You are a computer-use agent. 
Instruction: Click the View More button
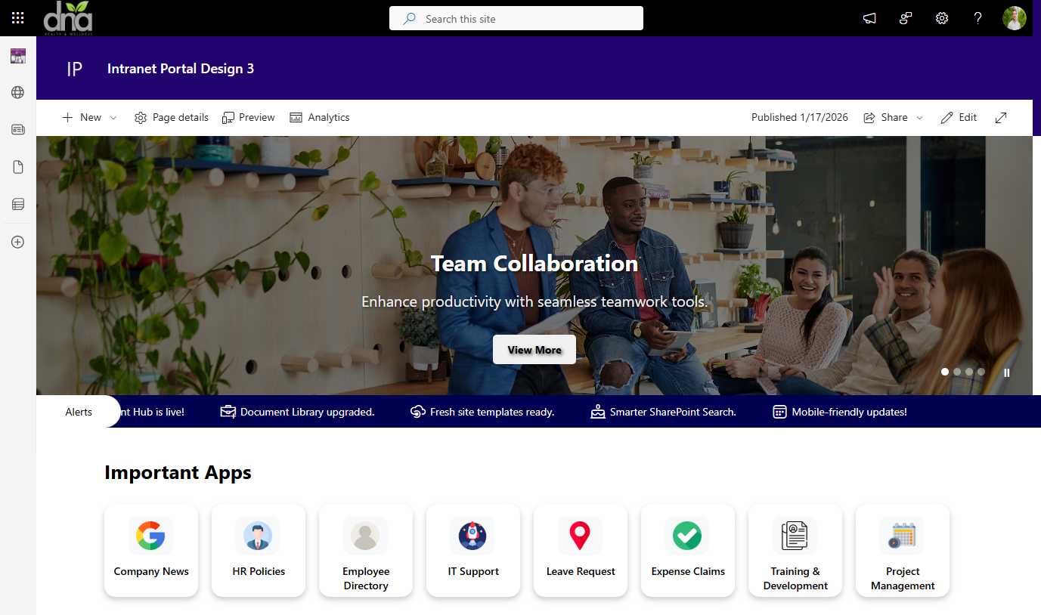pos(534,349)
